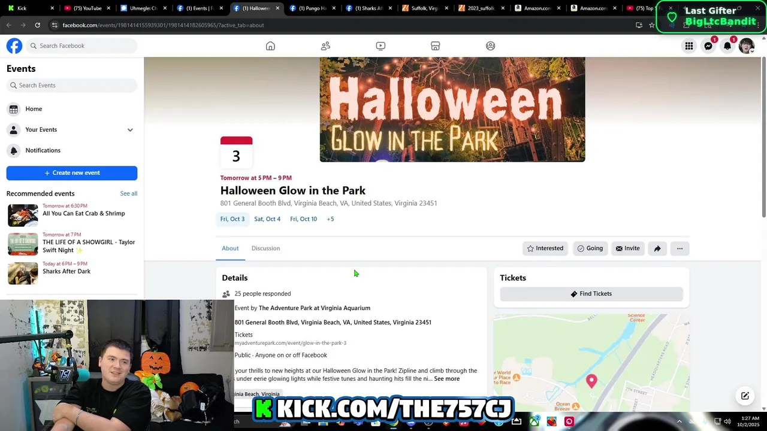Click the Search Events field

pyautogui.click(x=72, y=86)
